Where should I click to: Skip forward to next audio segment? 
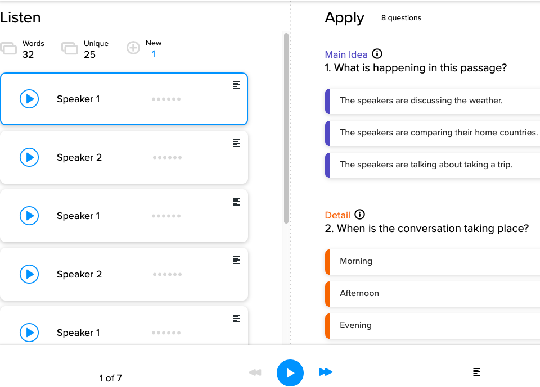click(325, 372)
